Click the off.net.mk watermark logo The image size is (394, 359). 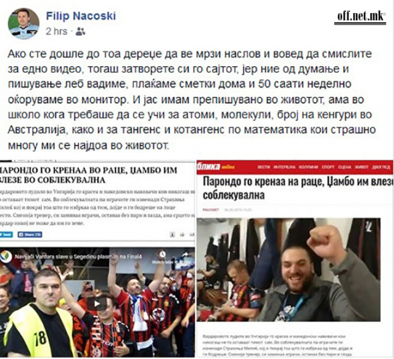click(360, 17)
